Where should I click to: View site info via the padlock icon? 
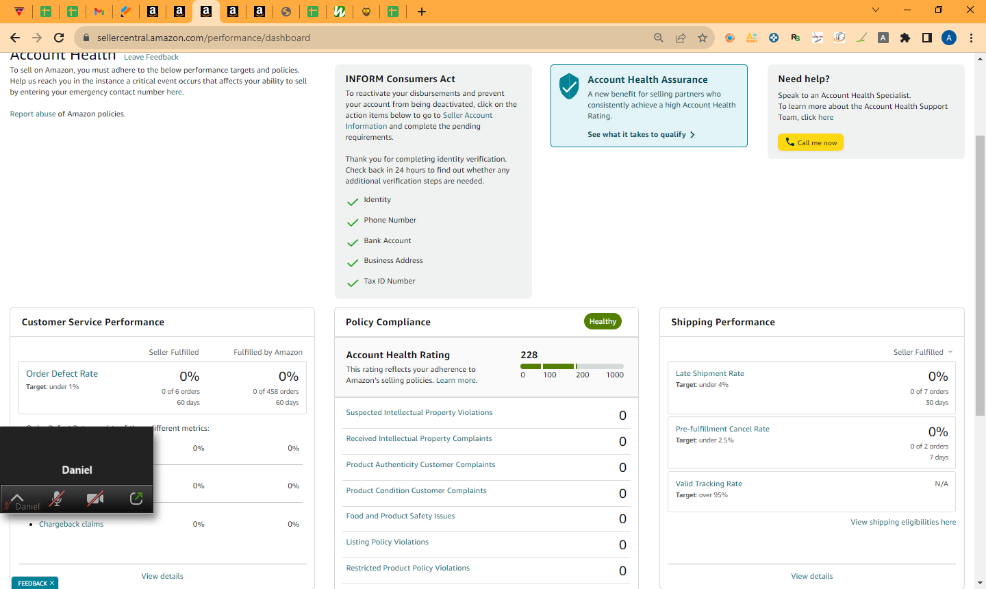pos(86,38)
